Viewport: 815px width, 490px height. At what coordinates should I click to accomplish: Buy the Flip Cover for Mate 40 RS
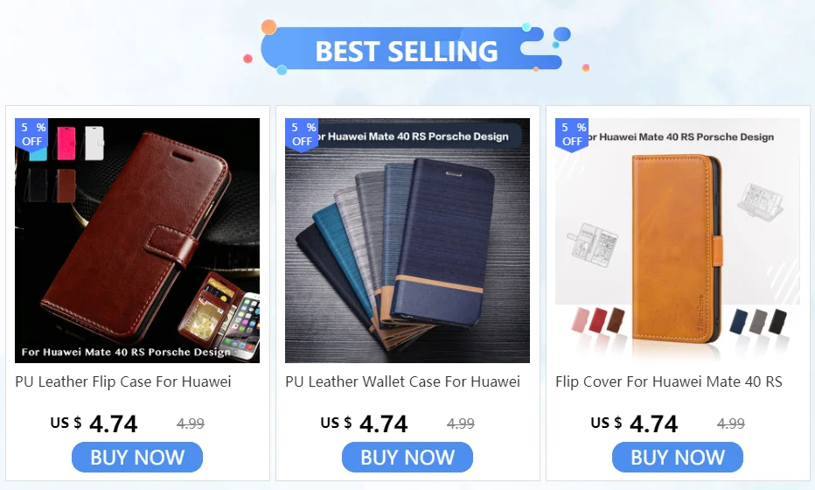click(678, 458)
